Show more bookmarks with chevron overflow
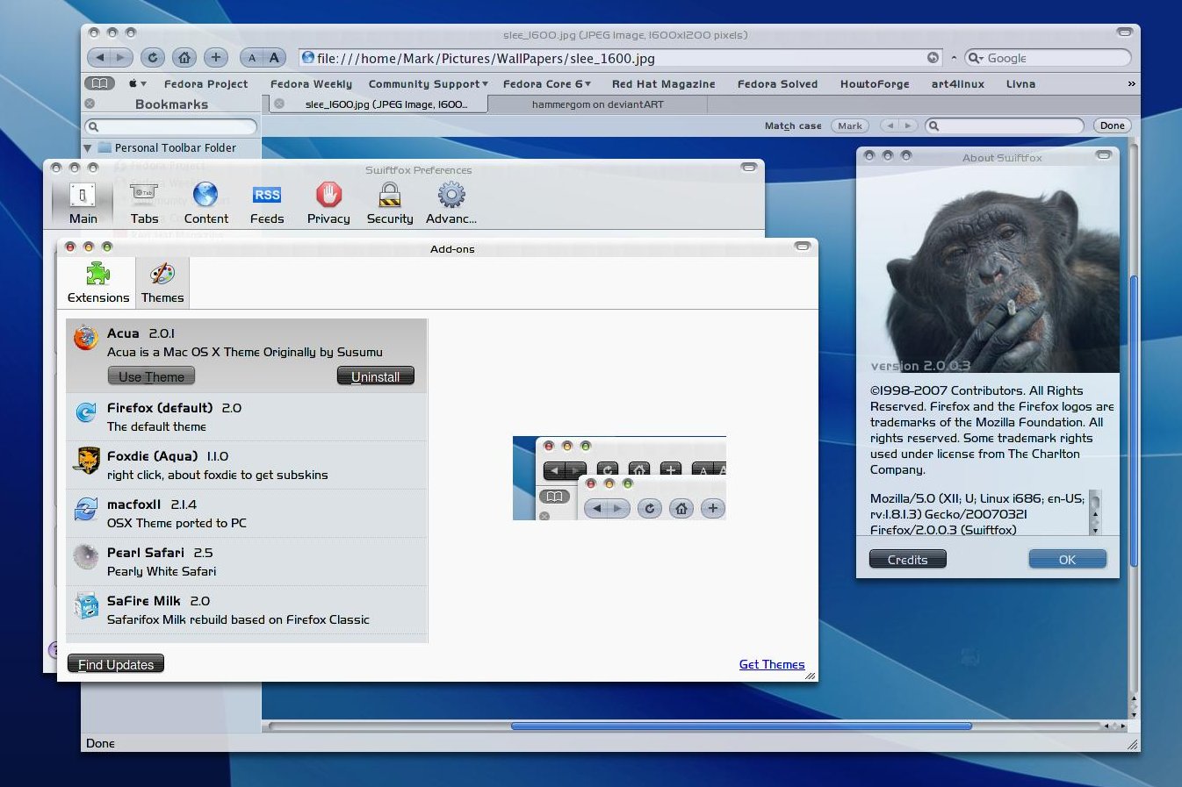The height and width of the screenshot is (787, 1182). pyautogui.click(x=1131, y=84)
